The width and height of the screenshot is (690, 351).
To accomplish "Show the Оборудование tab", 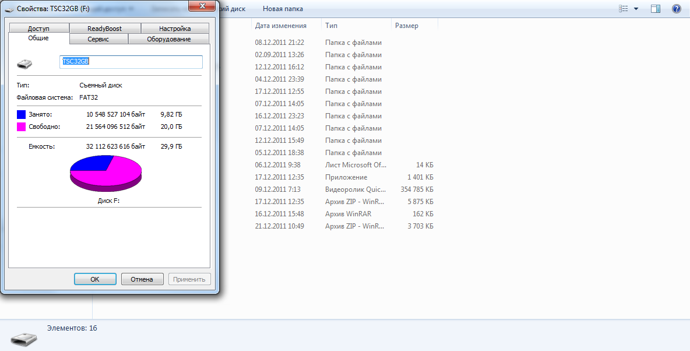I will [168, 39].
